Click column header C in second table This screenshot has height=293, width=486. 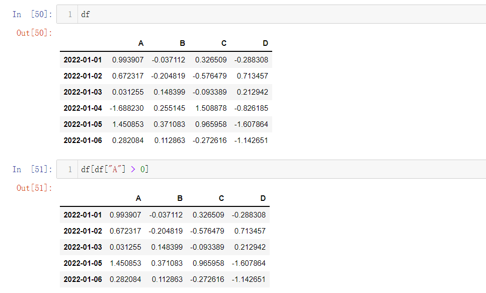tap(221, 198)
